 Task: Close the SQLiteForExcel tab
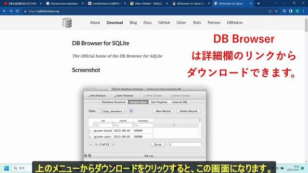83,3
